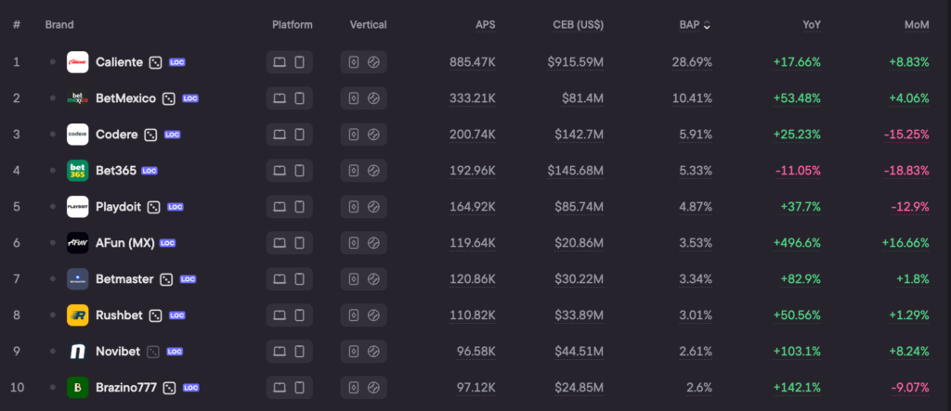Click the BetMexico brand logo
Image resolution: width=951 pixels, height=411 pixels.
[x=78, y=98]
